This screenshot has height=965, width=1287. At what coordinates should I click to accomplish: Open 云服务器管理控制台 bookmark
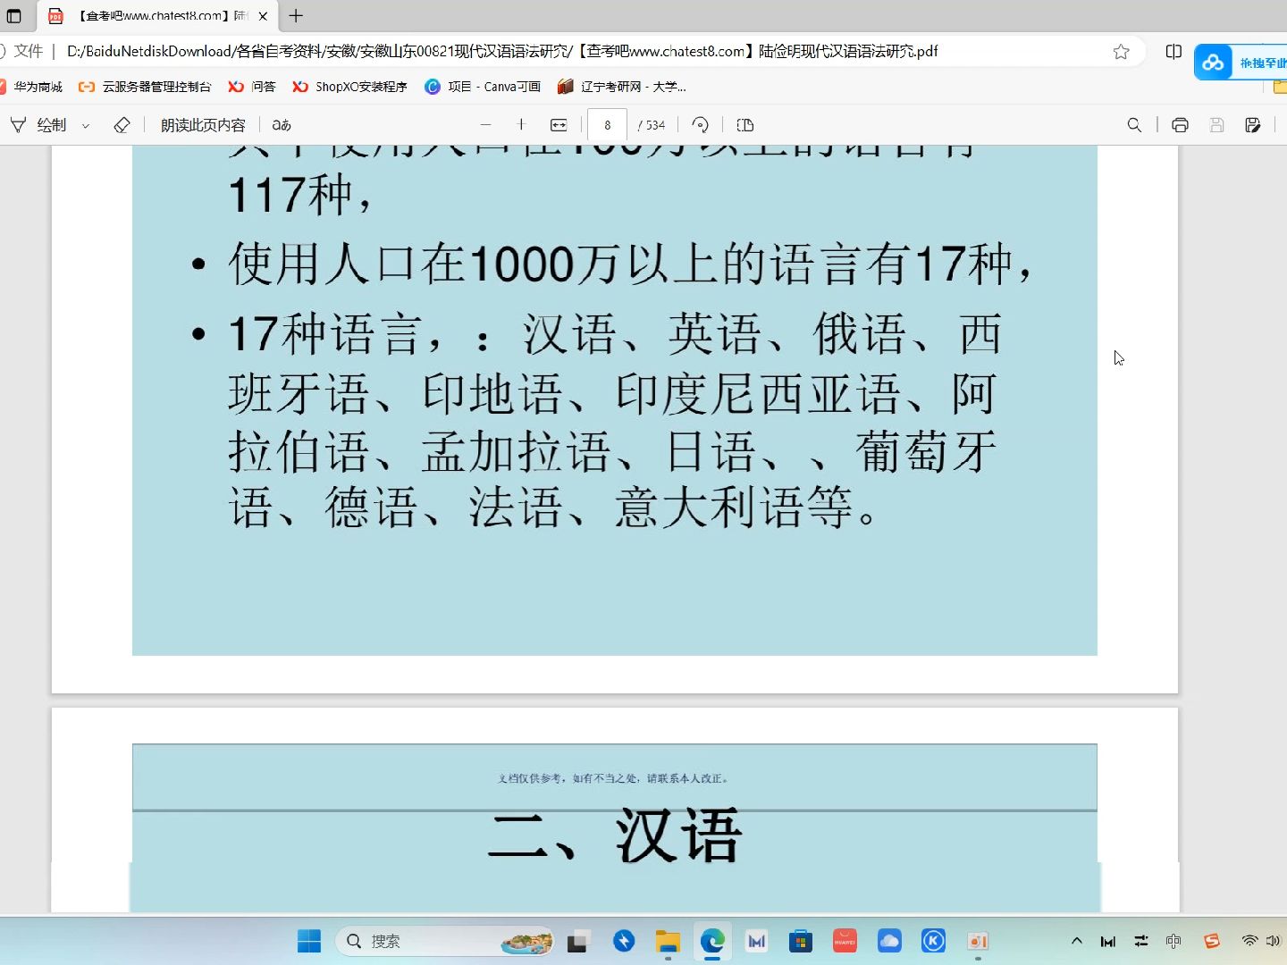(145, 87)
